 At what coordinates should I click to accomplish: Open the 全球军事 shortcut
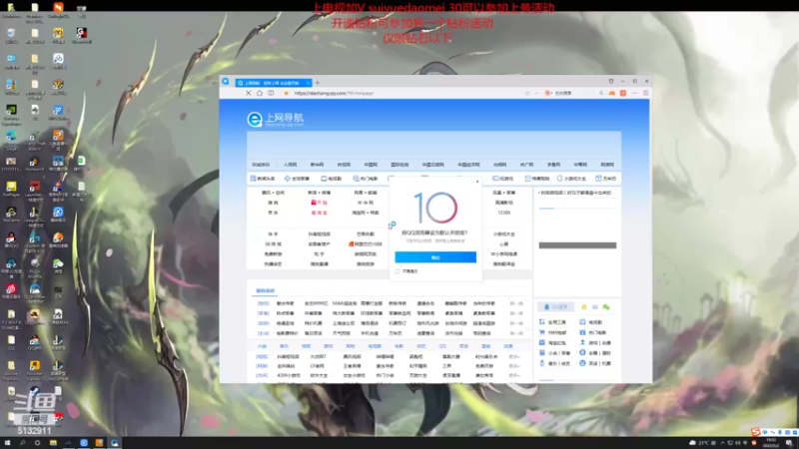coord(297,179)
